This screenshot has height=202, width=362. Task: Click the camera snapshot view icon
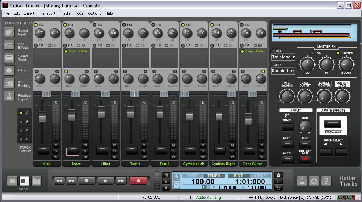click(36, 181)
